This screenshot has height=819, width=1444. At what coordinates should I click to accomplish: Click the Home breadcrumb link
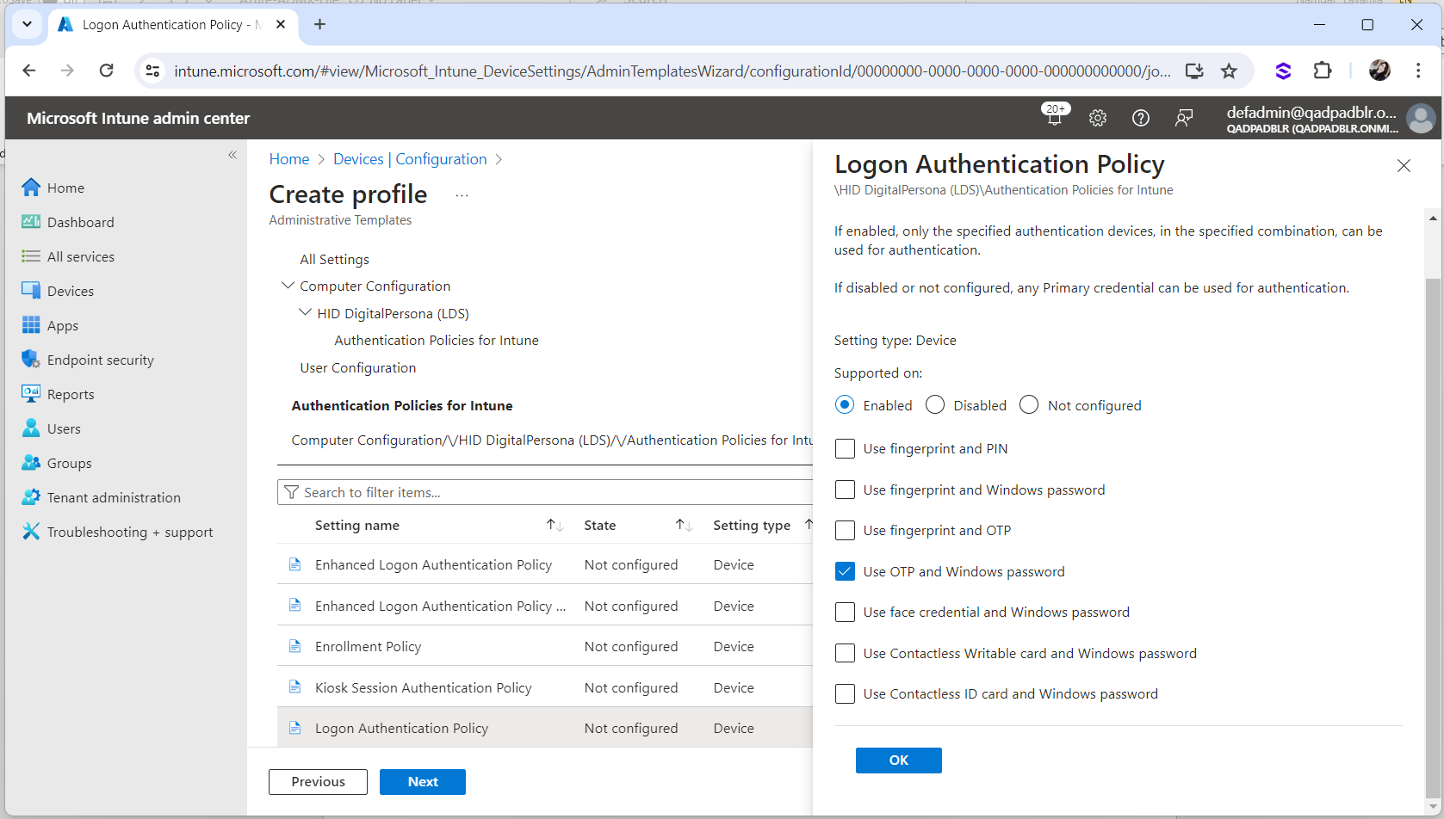pyautogui.click(x=288, y=159)
